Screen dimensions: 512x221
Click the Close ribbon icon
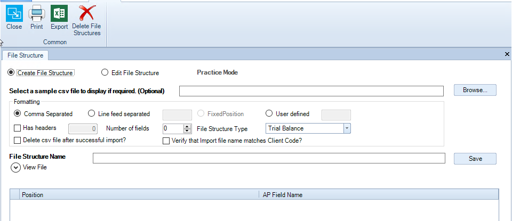click(14, 13)
